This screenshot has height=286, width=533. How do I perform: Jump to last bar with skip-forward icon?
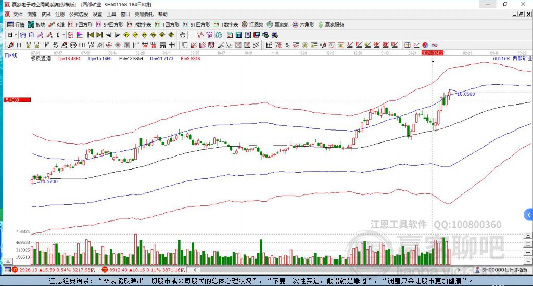pyautogui.click(x=99, y=35)
